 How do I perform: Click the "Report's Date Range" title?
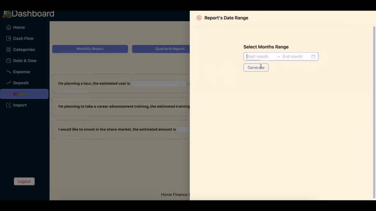pyautogui.click(x=226, y=18)
